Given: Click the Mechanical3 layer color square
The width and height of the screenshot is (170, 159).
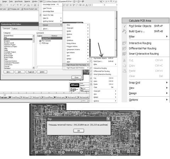Looking at the screenshot, I should (66, 97).
